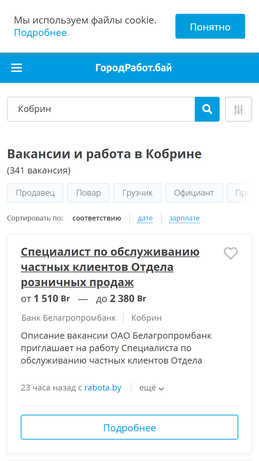Select the 'Продавец' category chip
Screen dimensions: 259x461
35,193
